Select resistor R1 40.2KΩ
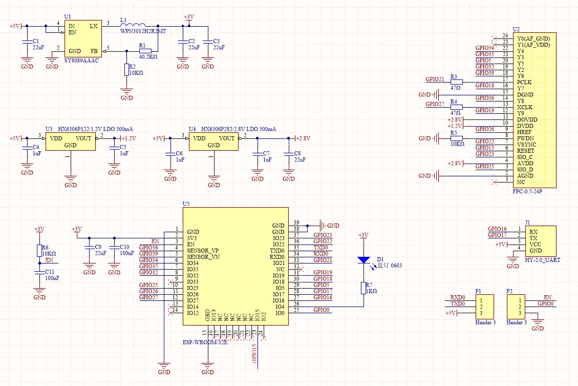Image resolution: width=578 pixels, height=386 pixels. (145, 51)
